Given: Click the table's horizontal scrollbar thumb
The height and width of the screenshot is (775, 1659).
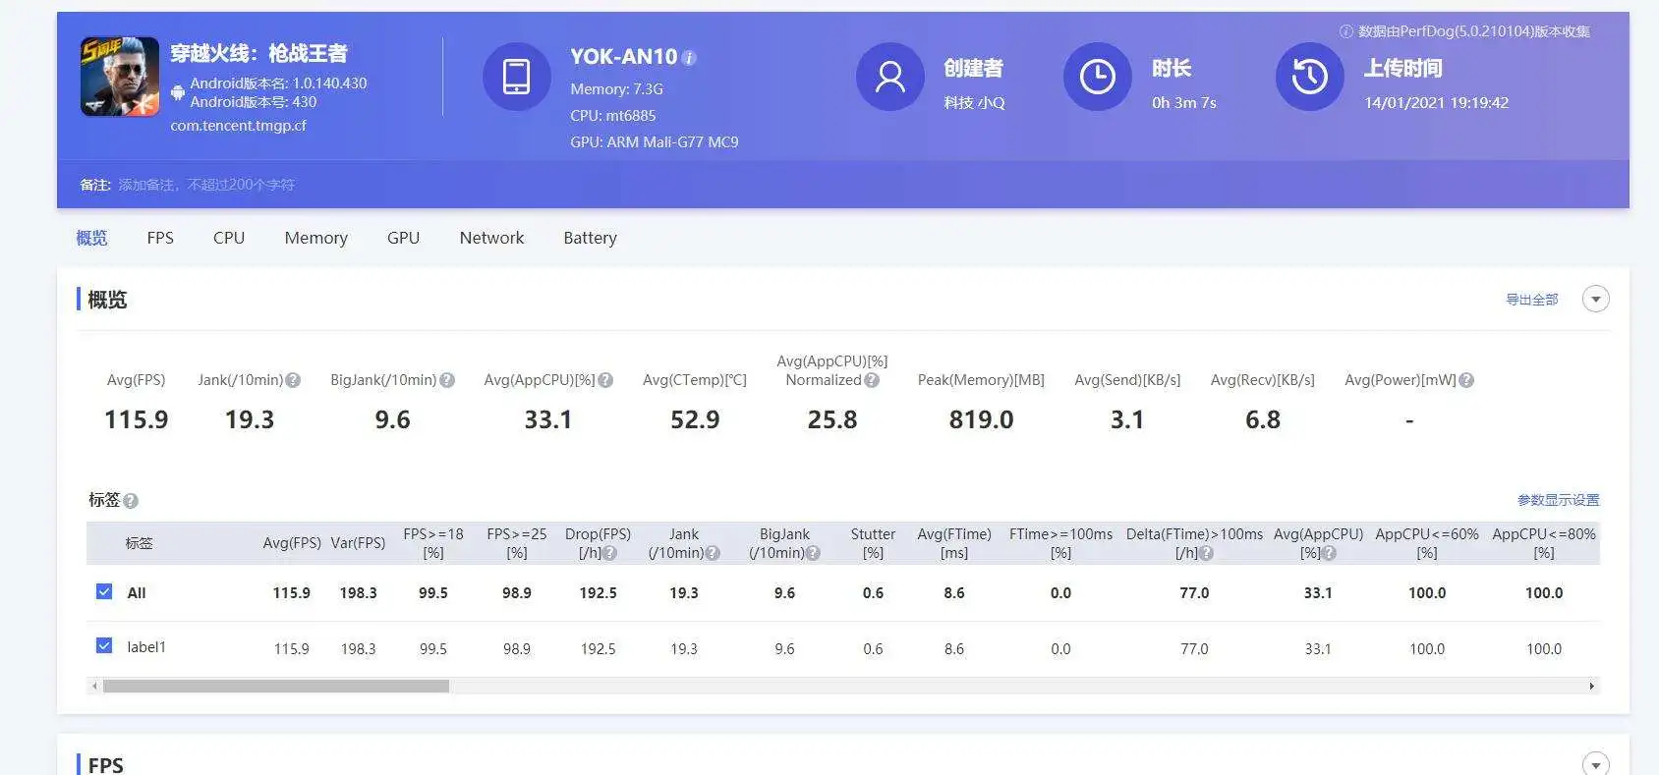Looking at the screenshot, I should [x=276, y=686].
